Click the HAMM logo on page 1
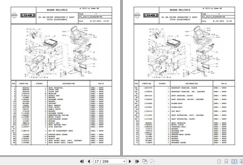The image size is (243, 165). (x=28, y=15)
